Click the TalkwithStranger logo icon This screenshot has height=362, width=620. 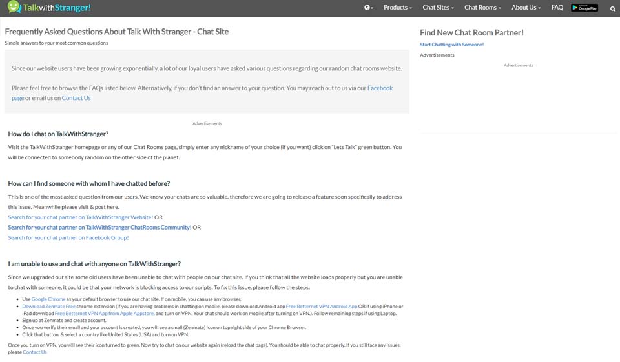tap(14, 8)
